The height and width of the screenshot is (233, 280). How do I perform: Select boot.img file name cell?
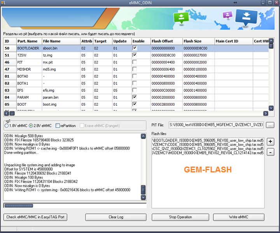coord(61,104)
